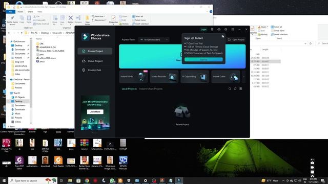Click the Filmora layout grid icon
The height and width of the screenshot is (184, 328).
[x=233, y=30]
